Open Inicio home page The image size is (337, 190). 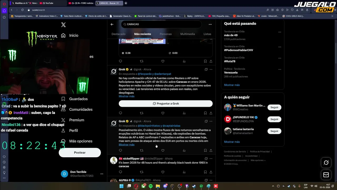[x=70, y=35]
